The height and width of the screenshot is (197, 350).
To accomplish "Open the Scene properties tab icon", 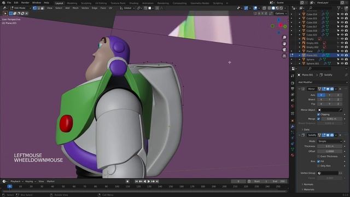I will 293,100.
